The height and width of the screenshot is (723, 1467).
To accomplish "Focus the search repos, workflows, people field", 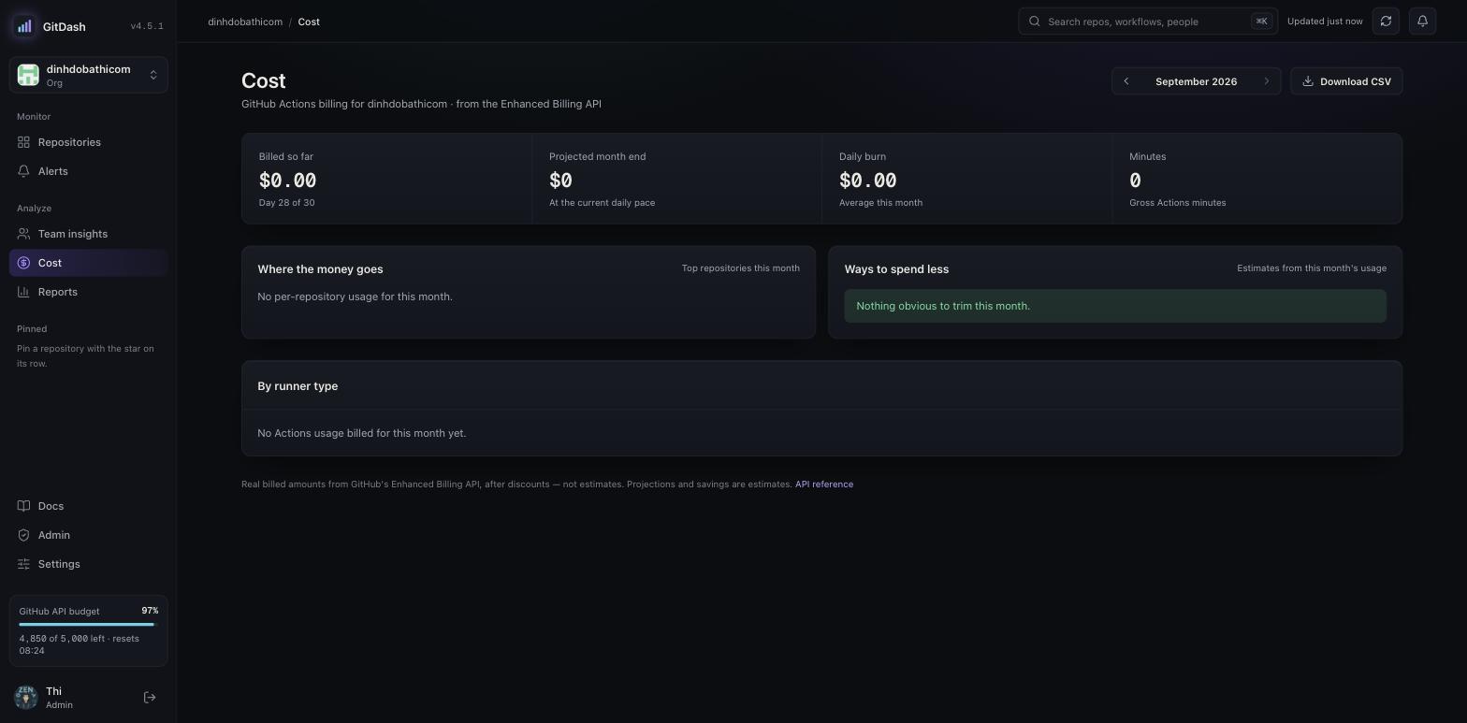I will tap(1148, 22).
